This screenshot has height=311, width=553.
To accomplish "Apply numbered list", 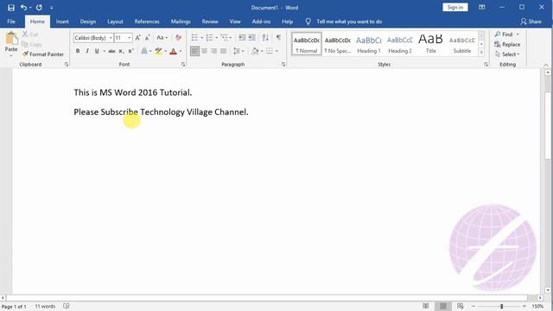I will [209, 38].
